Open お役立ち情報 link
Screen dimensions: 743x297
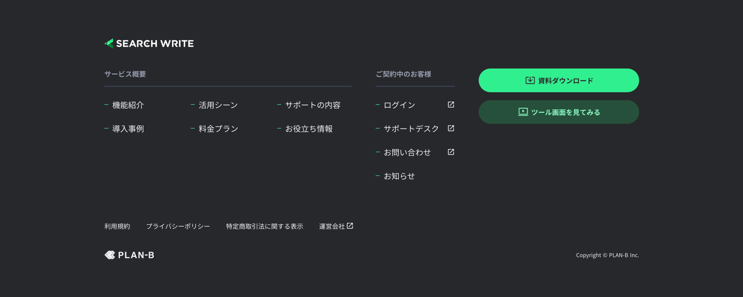pyautogui.click(x=309, y=128)
